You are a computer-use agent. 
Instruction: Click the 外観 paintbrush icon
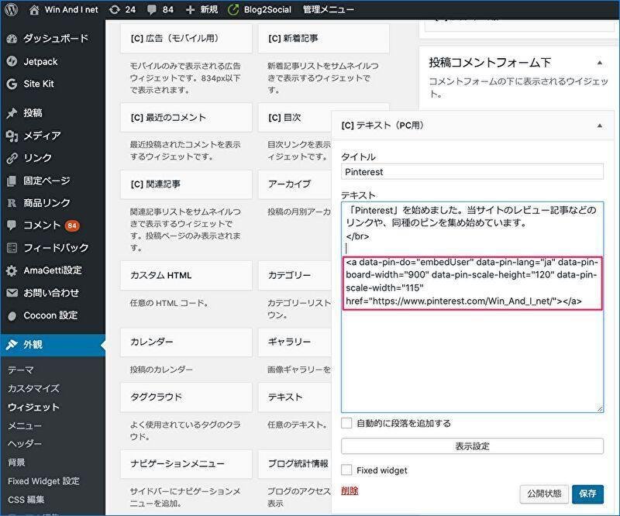tap(12, 345)
